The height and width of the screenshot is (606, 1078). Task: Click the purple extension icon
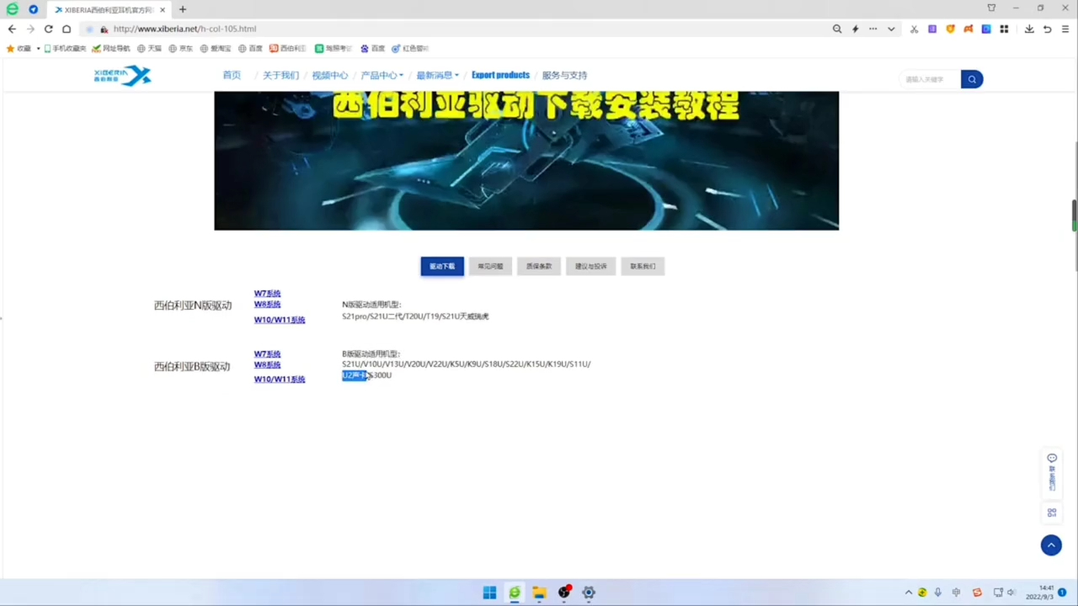pos(932,29)
